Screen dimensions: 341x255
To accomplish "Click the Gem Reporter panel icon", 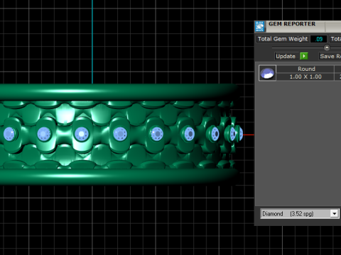I will [x=260, y=26].
